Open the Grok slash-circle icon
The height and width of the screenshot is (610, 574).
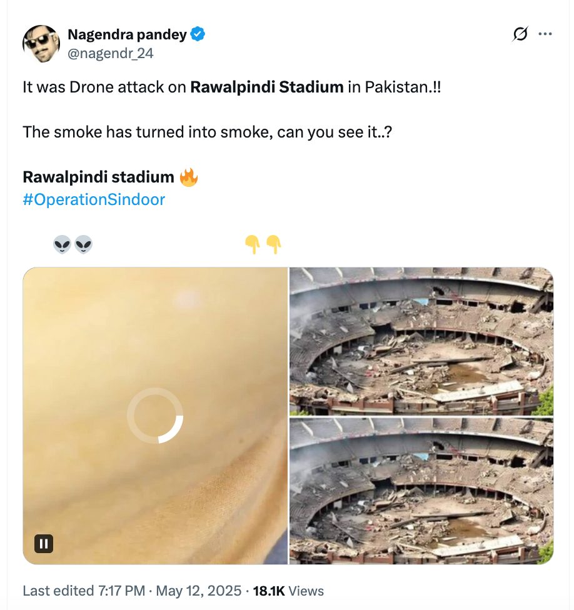pos(520,34)
